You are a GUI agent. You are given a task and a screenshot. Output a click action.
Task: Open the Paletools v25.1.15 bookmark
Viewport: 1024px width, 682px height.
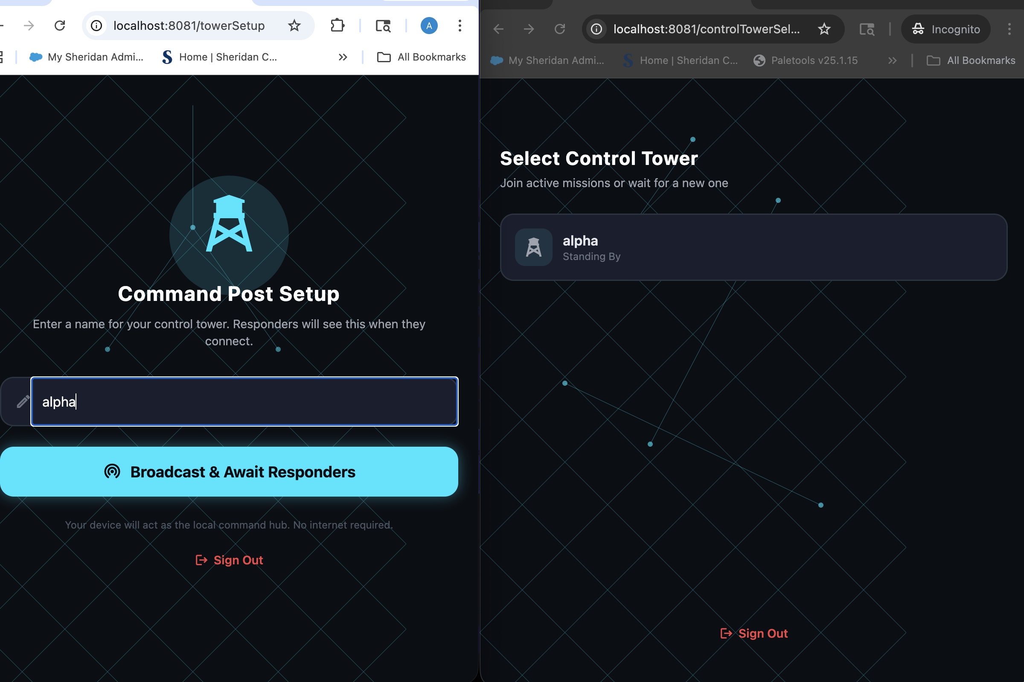(x=806, y=61)
